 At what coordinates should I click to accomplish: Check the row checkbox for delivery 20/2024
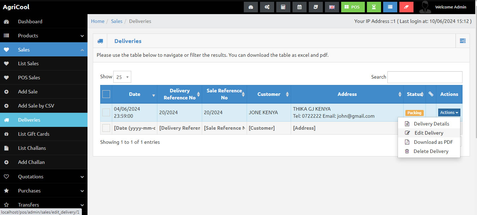click(x=106, y=112)
